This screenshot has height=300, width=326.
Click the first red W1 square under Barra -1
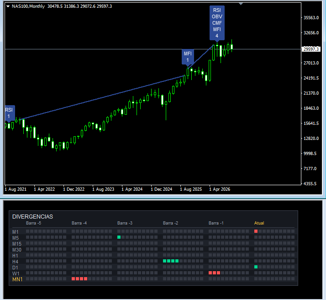tap(210, 273)
